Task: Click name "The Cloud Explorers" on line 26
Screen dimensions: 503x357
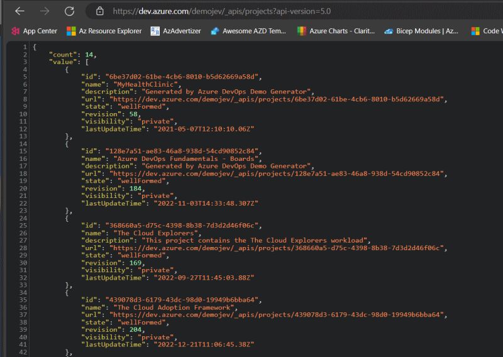Action: coord(155,233)
